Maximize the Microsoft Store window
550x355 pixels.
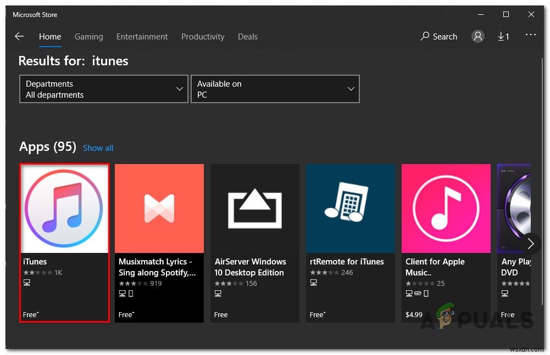pos(506,14)
